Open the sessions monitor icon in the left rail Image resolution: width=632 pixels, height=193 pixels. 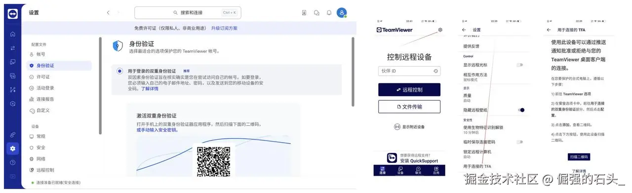pyautogui.click(x=13, y=76)
